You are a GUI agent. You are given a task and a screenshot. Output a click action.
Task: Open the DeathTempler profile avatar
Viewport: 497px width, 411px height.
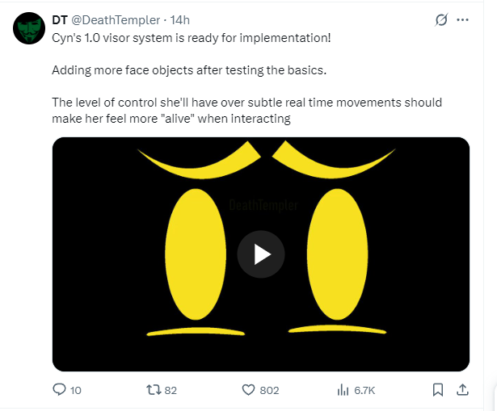(29, 28)
